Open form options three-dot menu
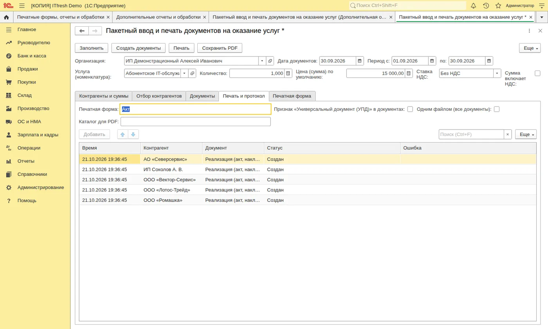548x329 pixels. pos(529,31)
